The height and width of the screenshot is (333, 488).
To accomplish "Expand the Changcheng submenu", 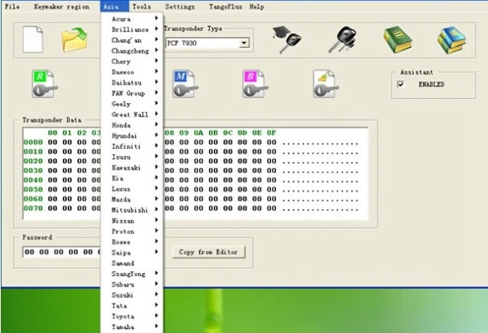I will [x=132, y=50].
